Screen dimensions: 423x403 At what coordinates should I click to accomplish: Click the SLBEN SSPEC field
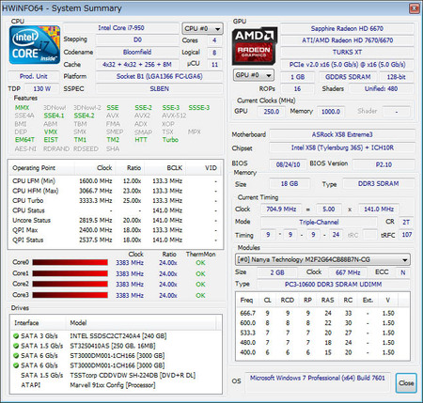click(x=160, y=88)
